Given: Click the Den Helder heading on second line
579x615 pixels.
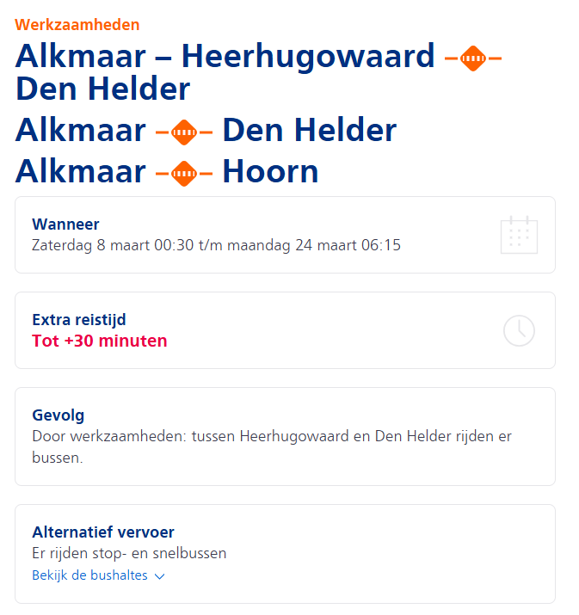Looking at the screenshot, I should pyautogui.click(x=103, y=89).
